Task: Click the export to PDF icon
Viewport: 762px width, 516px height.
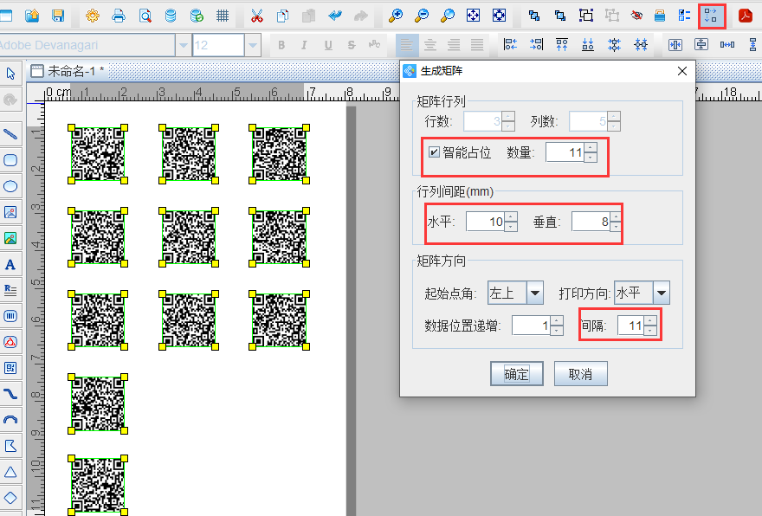Action: [746, 15]
